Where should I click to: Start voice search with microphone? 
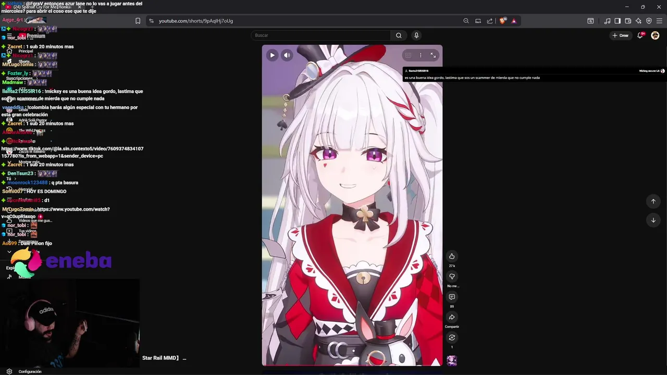pyautogui.click(x=416, y=35)
